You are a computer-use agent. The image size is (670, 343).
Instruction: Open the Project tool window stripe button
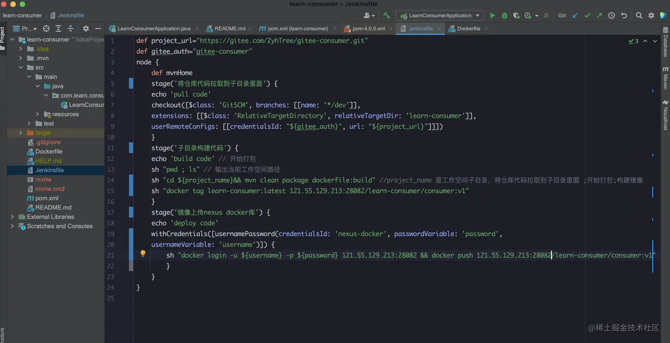(x=2, y=38)
